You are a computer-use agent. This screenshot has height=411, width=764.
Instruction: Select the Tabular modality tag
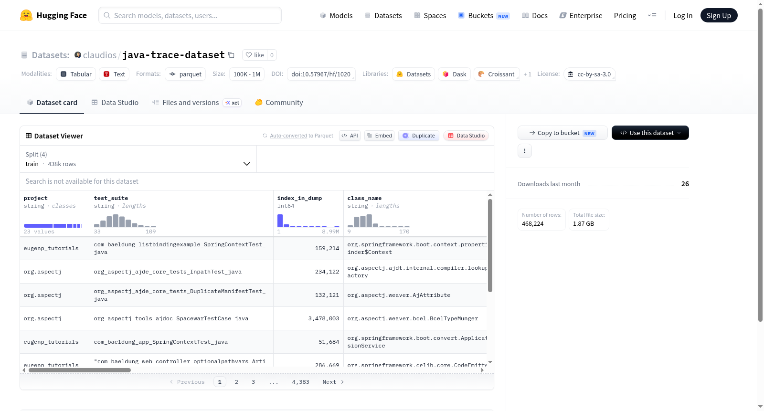76,74
